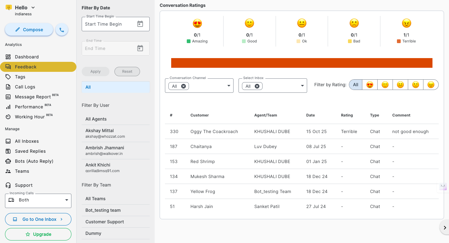
Task: Expand the side panel chevron arrow
Action: [445, 228]
